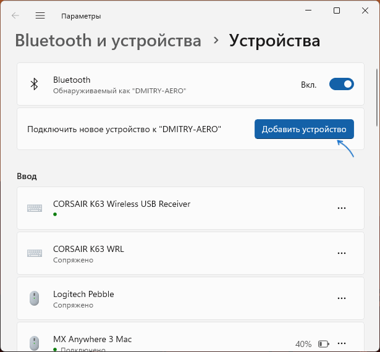Open more options for MX Anywhere 3 Mac
The height and width of the screenshot is (352, 380).
342,343
